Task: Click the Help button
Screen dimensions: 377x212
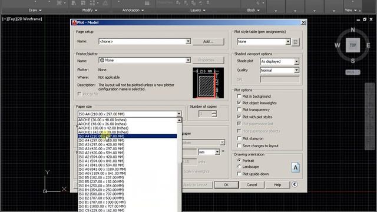Action: point(277,184)
